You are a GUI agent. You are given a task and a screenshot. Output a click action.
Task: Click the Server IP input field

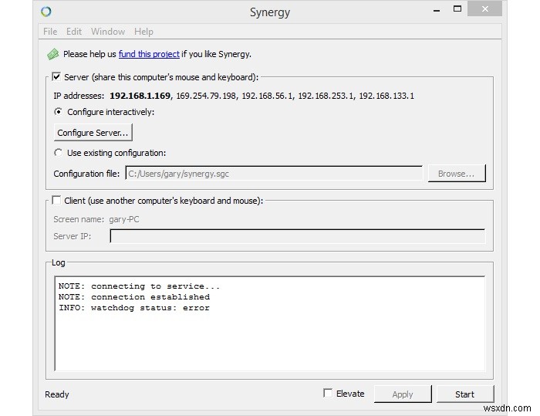tap(298, 236)
